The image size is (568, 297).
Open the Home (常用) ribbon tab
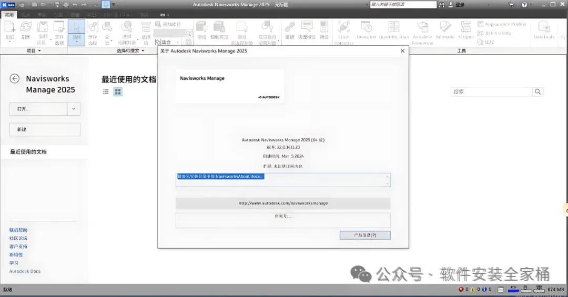coord(9,15)
